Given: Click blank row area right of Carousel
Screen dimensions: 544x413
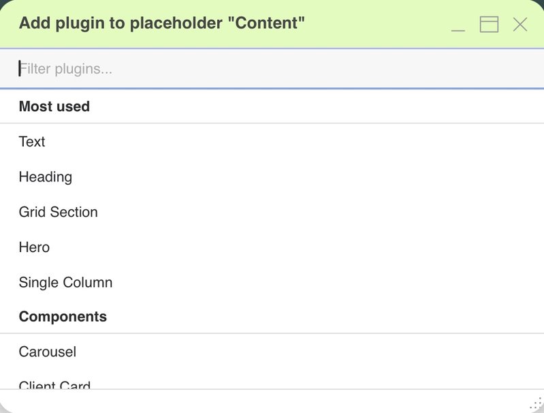Looking at the screenshot, I should point(309,352).
